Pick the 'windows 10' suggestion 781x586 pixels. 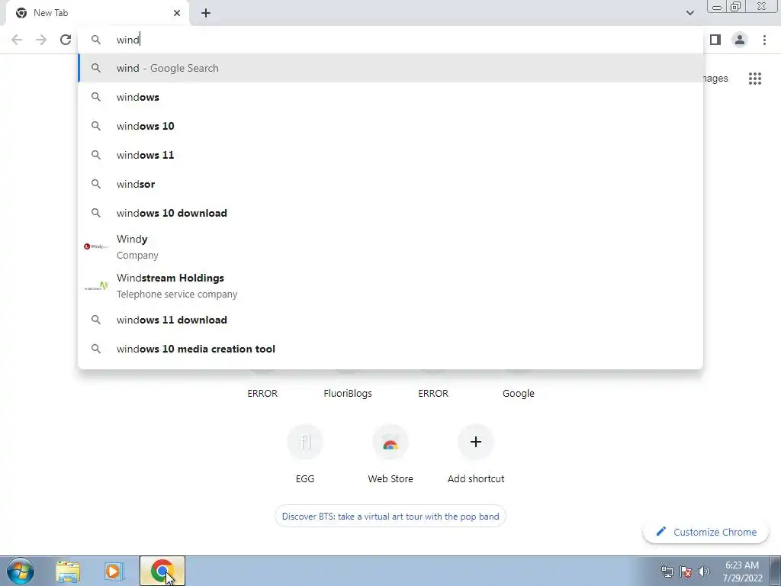click(390, 126)
